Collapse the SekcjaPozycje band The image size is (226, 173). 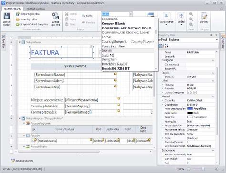pos(20,118)
